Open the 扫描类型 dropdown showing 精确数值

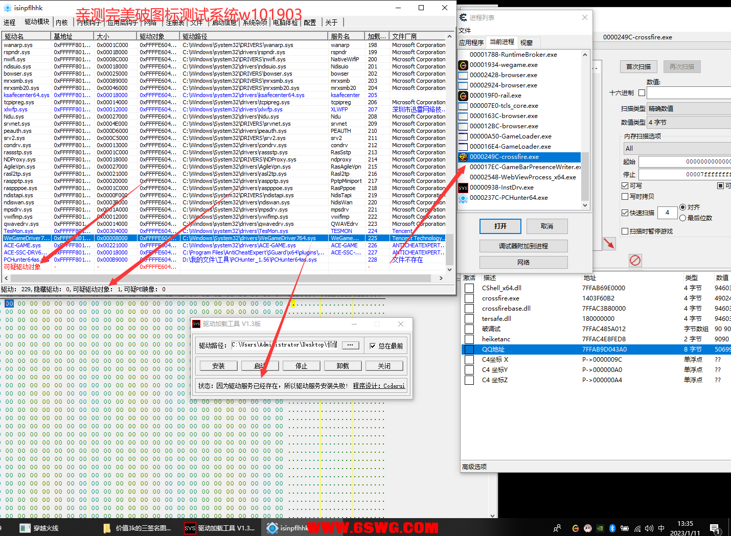[x=689, y=108]
